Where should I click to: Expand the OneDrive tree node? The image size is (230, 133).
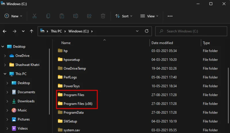(x=5, y=56)
